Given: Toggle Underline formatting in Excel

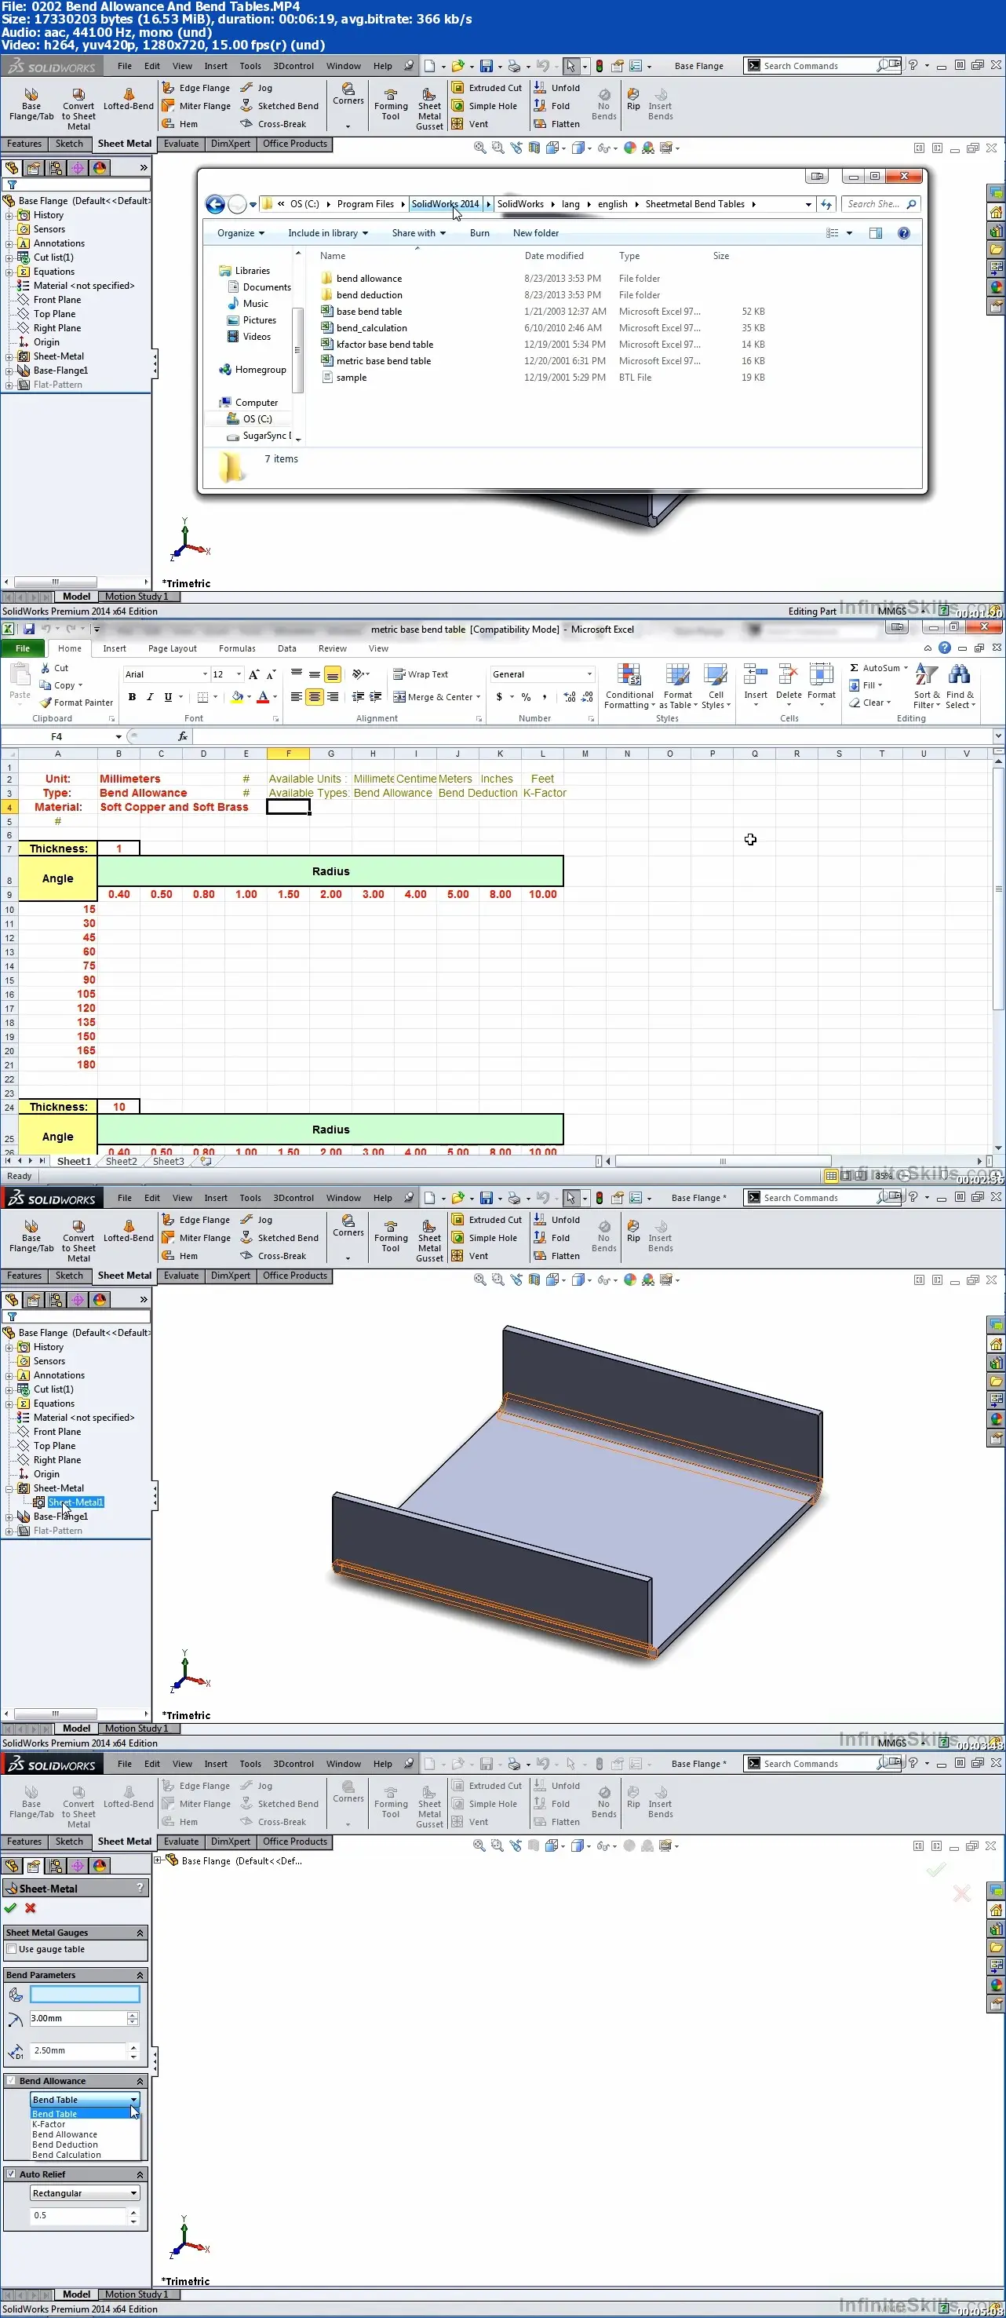Looking at the screenshot, I should [167, 696].
